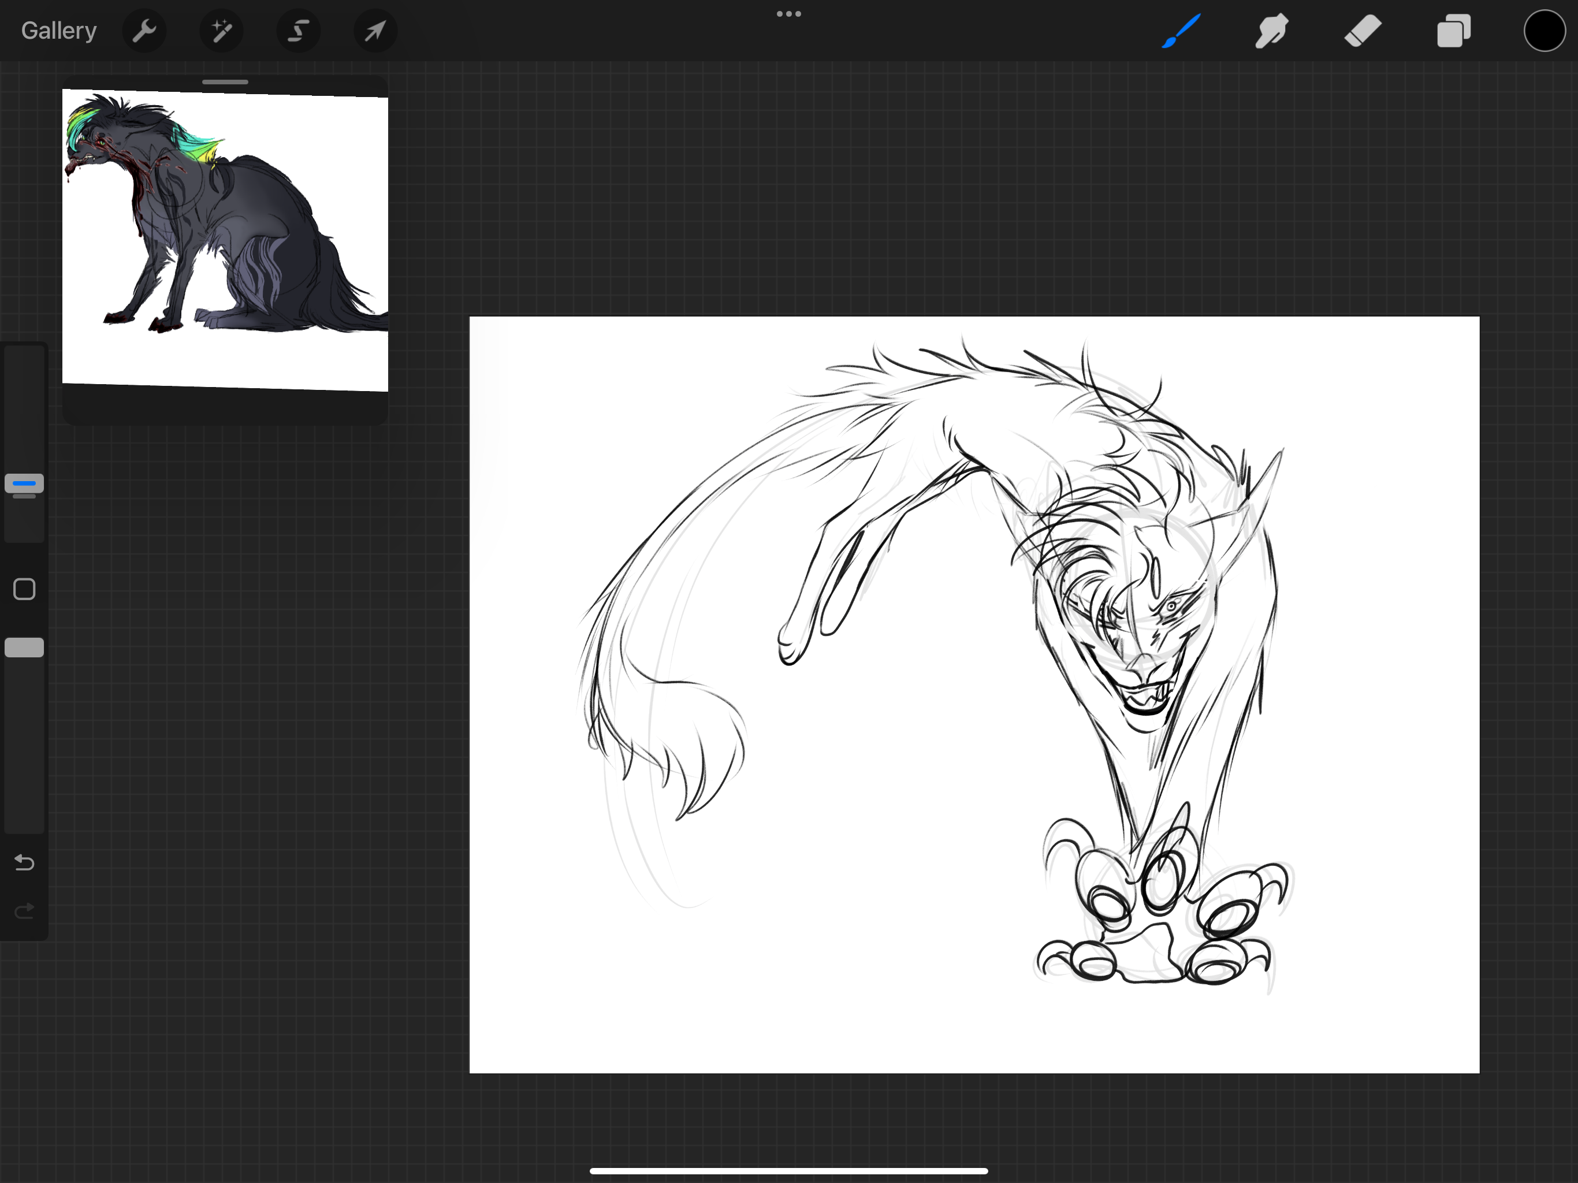Viewport: 1578px width, 1183px height.
Task: Redo the last undone action
Action: coord(24,911)
